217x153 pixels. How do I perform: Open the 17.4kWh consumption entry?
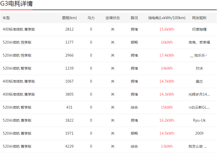167,55
